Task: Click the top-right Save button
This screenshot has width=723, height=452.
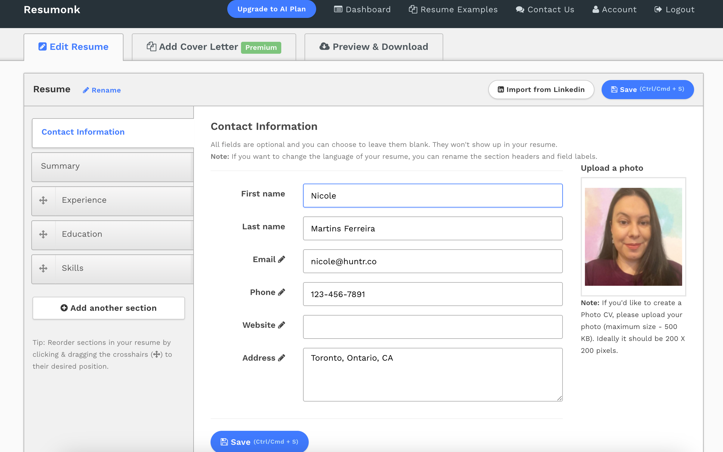Action: coord(647,89)
